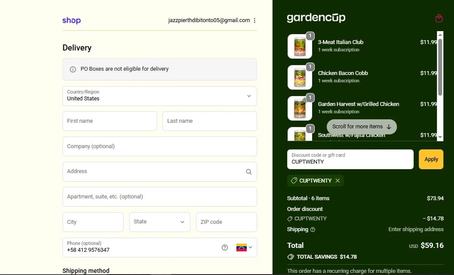Click the recurring charge notice text

(349, 271)
